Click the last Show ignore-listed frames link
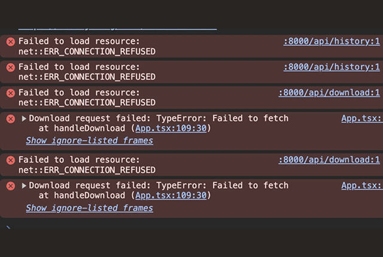 click(x=89, y=208)
